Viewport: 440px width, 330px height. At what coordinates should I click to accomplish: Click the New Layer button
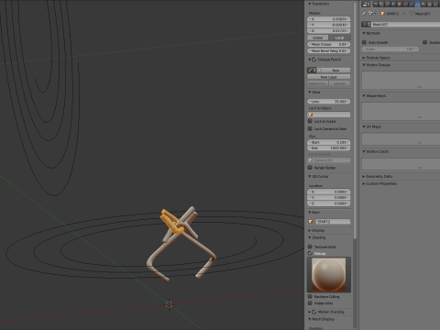pyautogui.click(x=329, y=77)
